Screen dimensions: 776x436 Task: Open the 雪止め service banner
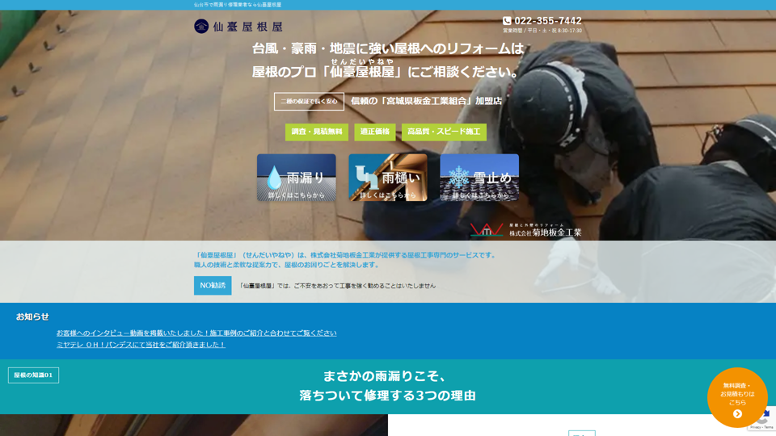pos(479,178)
